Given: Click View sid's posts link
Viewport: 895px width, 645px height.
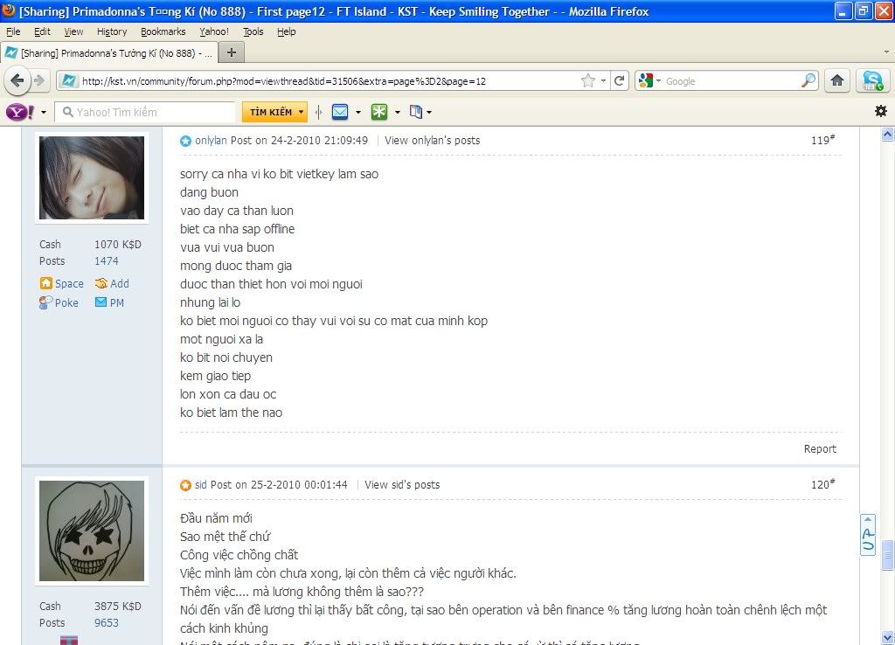Looking at the screenshot, I should 402,484.
